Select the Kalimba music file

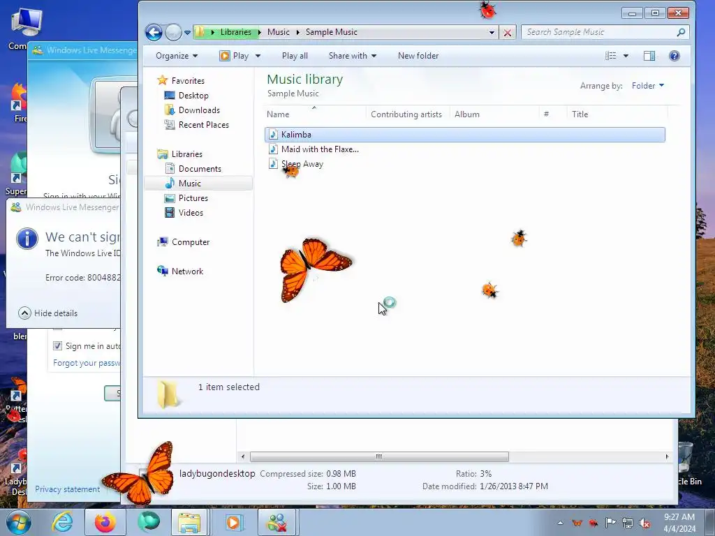464,135
